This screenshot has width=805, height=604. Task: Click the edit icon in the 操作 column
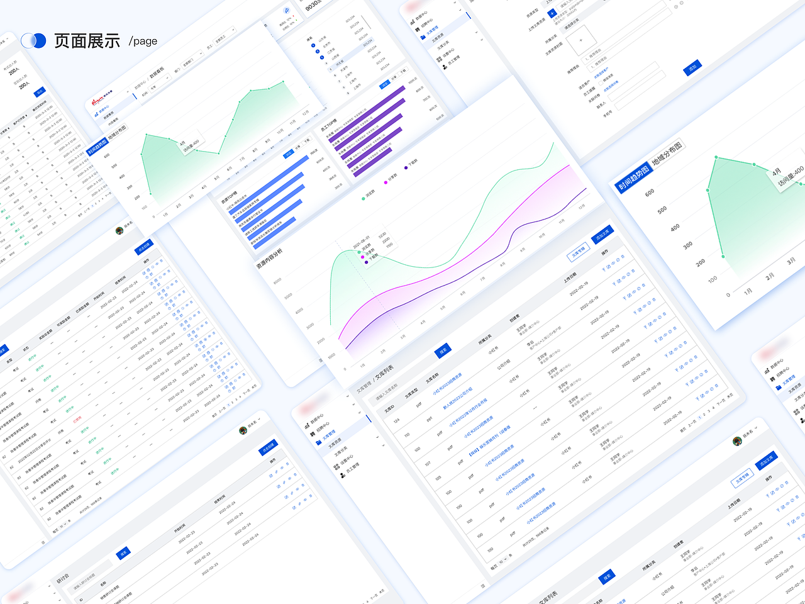(x=609, y=266)
